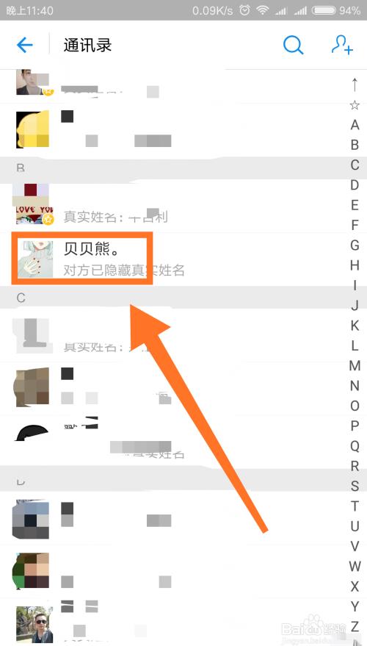Tap sunglasses man avatar photo

coord(34,625)
